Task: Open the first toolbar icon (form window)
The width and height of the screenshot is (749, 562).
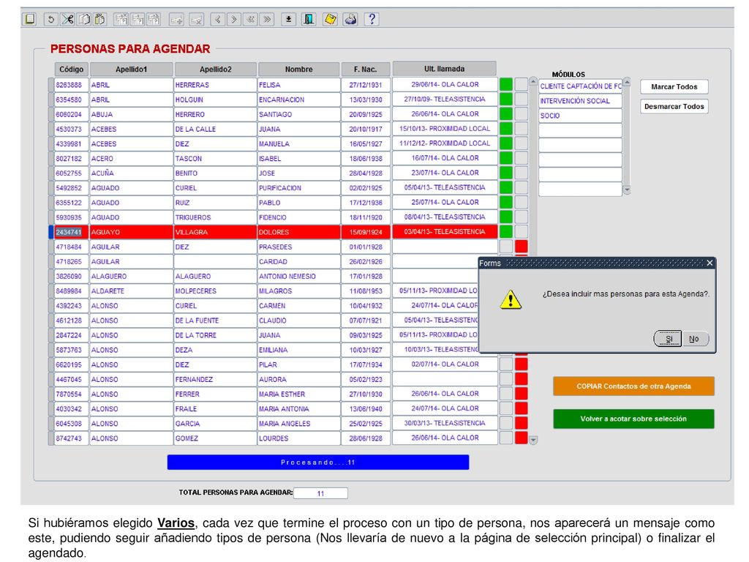Action: coord(30,19)
